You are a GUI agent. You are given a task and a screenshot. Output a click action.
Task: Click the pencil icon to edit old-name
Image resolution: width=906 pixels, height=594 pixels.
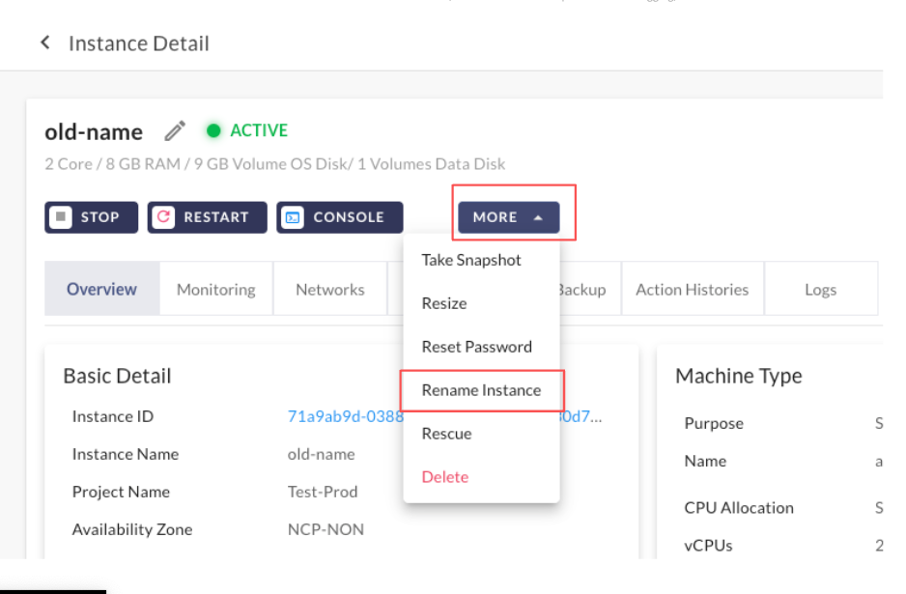[x=175, y=130]
